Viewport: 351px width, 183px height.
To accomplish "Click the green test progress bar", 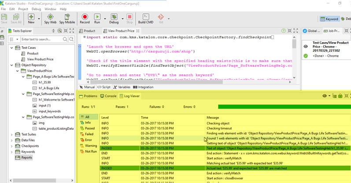I will [x=284, y=107].
